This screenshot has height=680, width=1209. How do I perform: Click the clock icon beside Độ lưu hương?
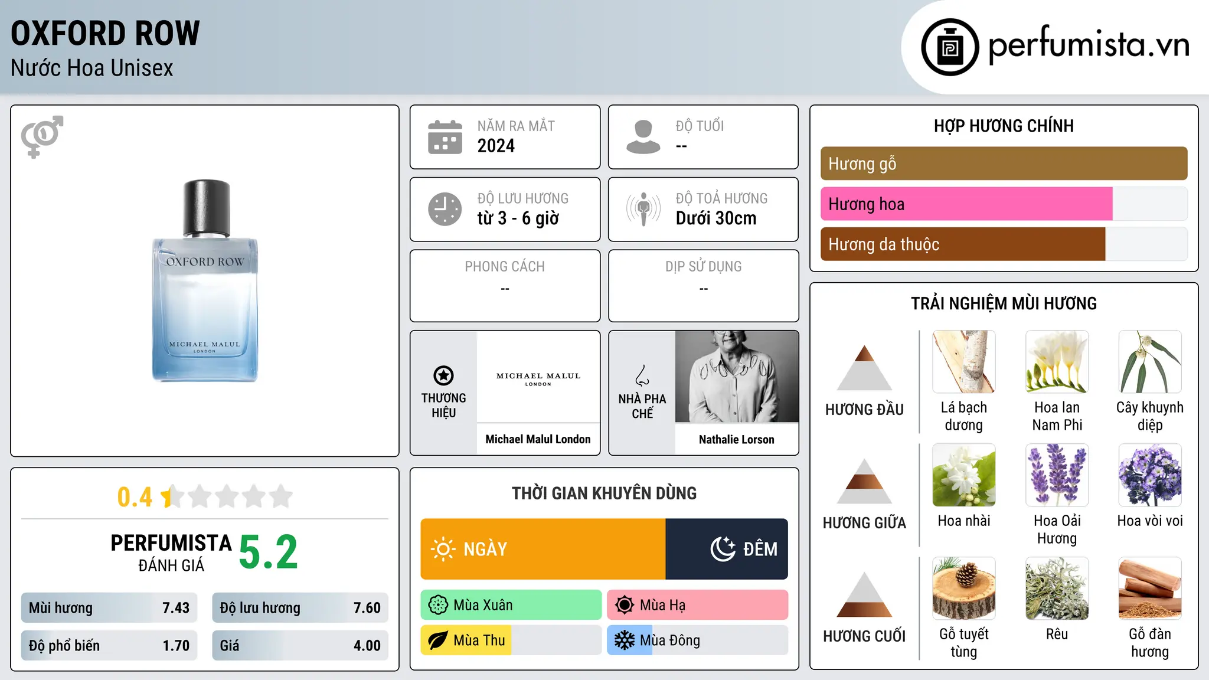click(x=445, y=209)
